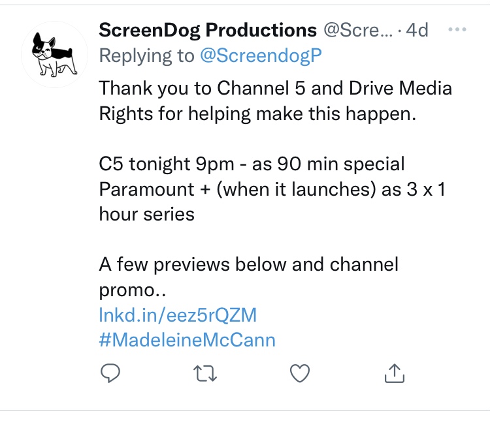The image size is (490, 428).
Task: Click the "C5 tonight 9pm" line
Action: coord(252,163)
